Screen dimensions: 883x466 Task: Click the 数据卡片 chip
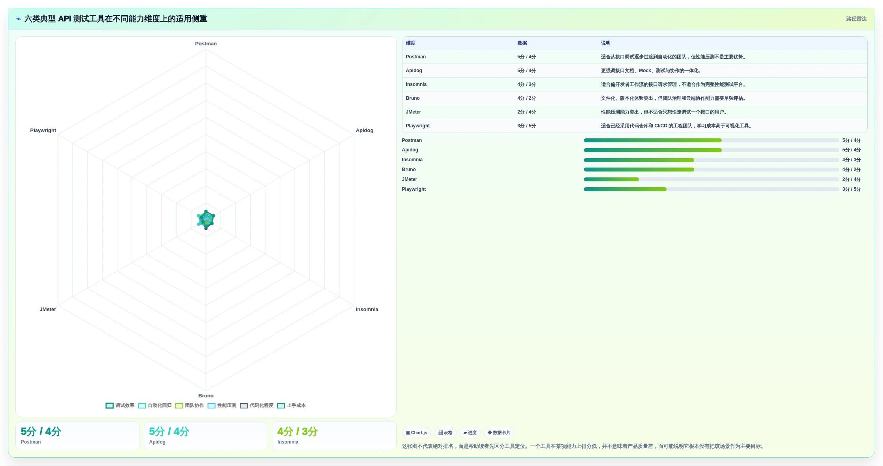(499, 432)
